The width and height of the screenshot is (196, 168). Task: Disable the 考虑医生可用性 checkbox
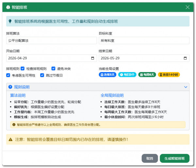click(x=8, y=75)
